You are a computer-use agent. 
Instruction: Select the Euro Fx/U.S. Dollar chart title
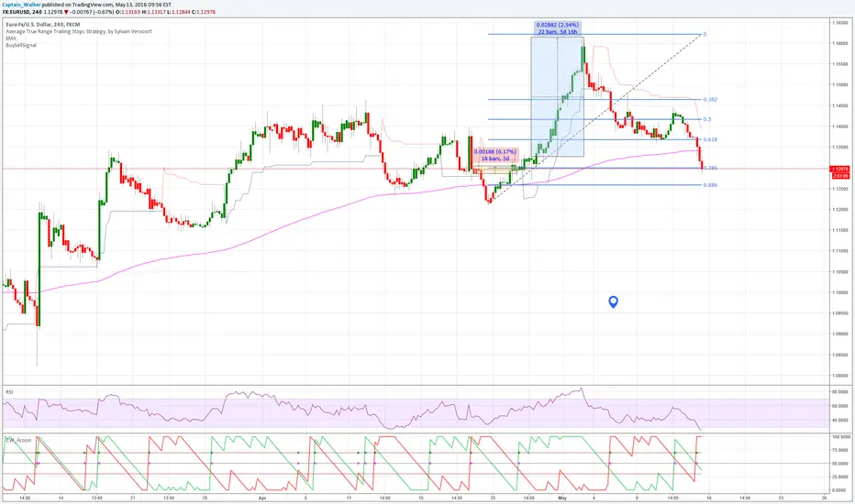click(42, 25)
